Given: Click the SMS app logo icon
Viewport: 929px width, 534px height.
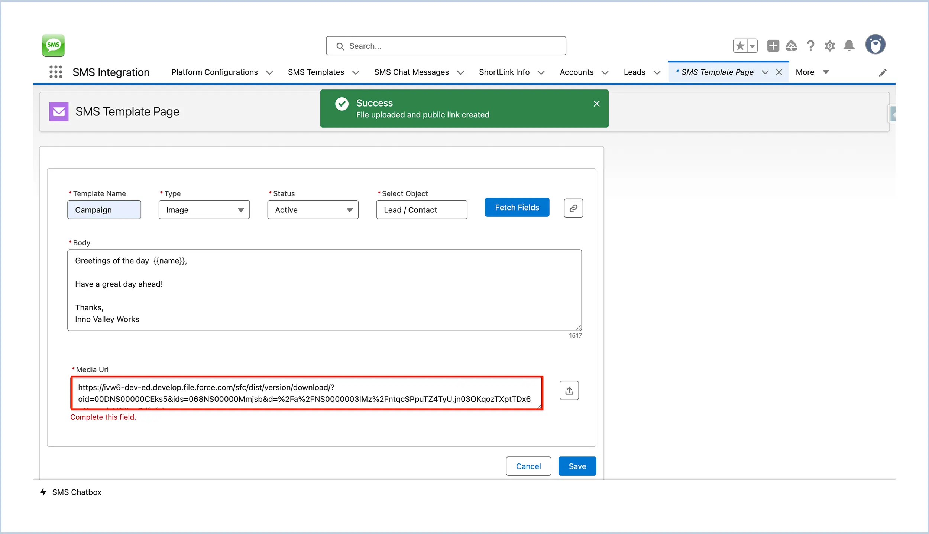Looking at the screenshot, I should [53, 45].
